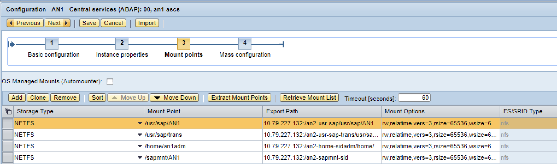Click the Mount Point column header
557x164 pixels.
point(203,111)
